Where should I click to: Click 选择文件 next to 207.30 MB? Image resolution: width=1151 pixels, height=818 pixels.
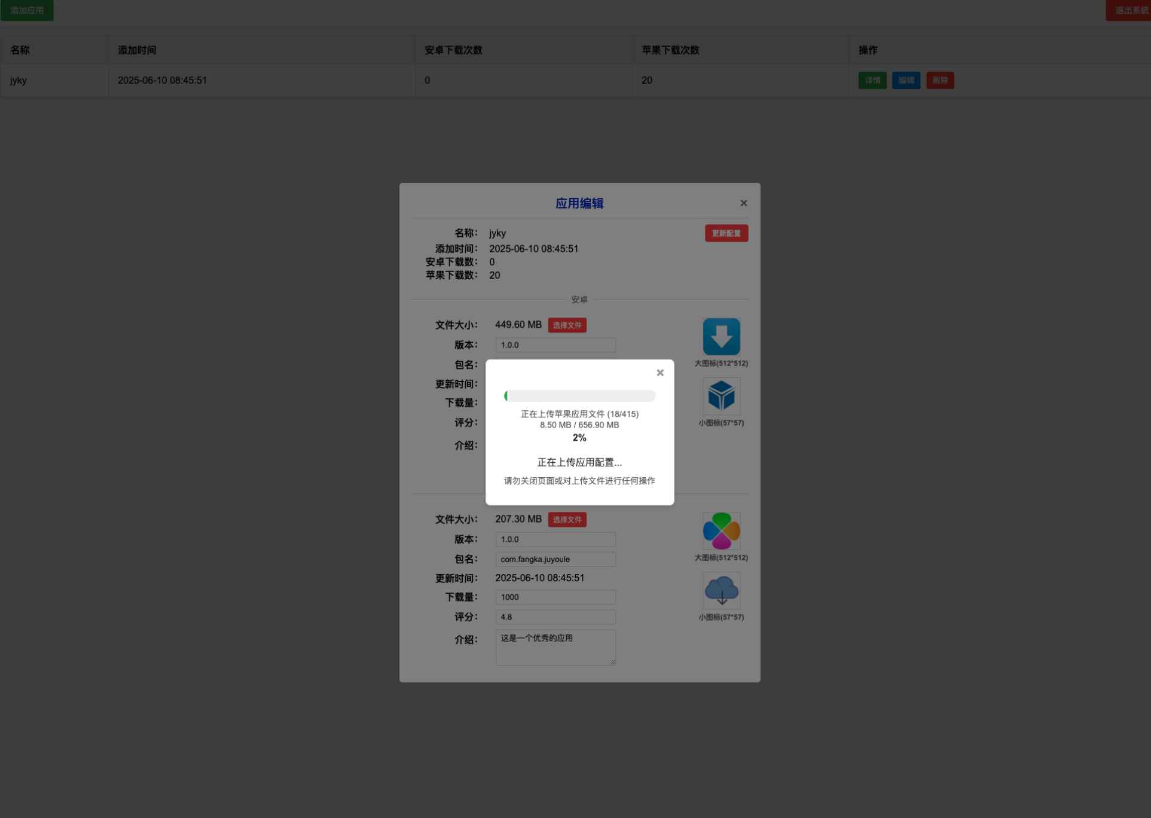(x=567, y=520)
